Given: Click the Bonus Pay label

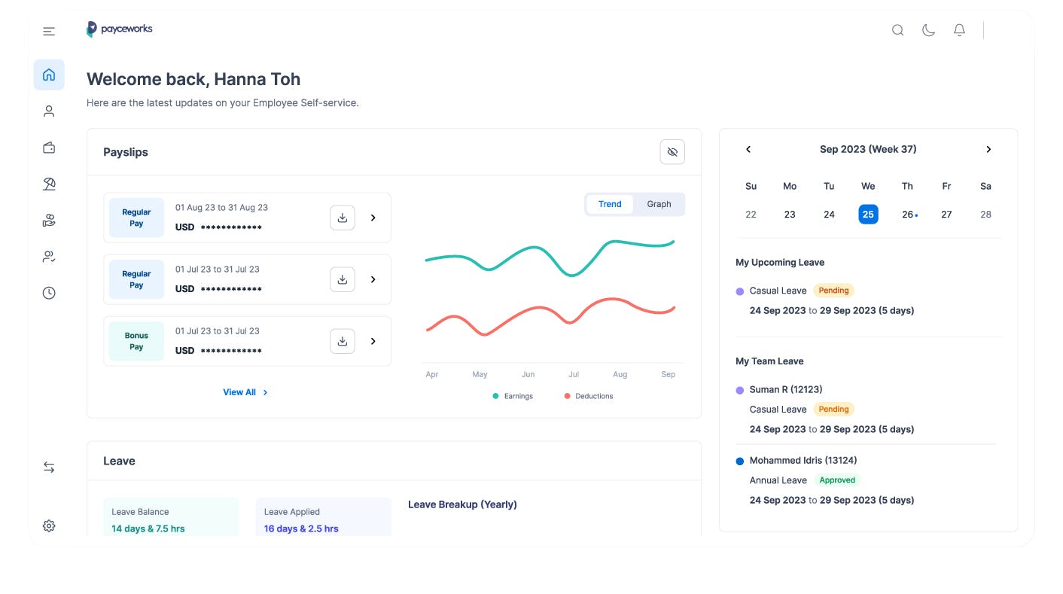Looking at the screenshot, I should 136,341.
